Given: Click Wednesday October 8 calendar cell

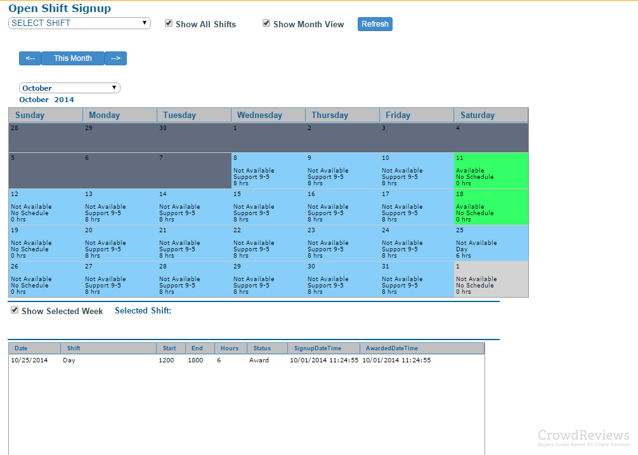Looking at the screenshot, I should (x=268, y=171).
